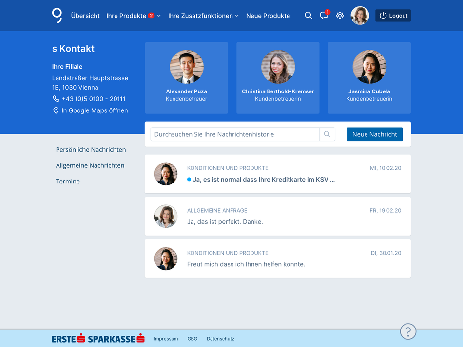Open settings via the gear icon

pos(340,16)
